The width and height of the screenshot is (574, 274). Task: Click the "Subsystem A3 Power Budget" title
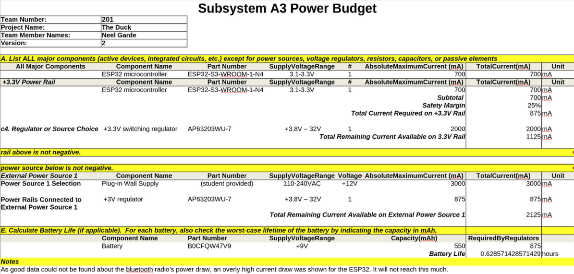tap(287, 9)
